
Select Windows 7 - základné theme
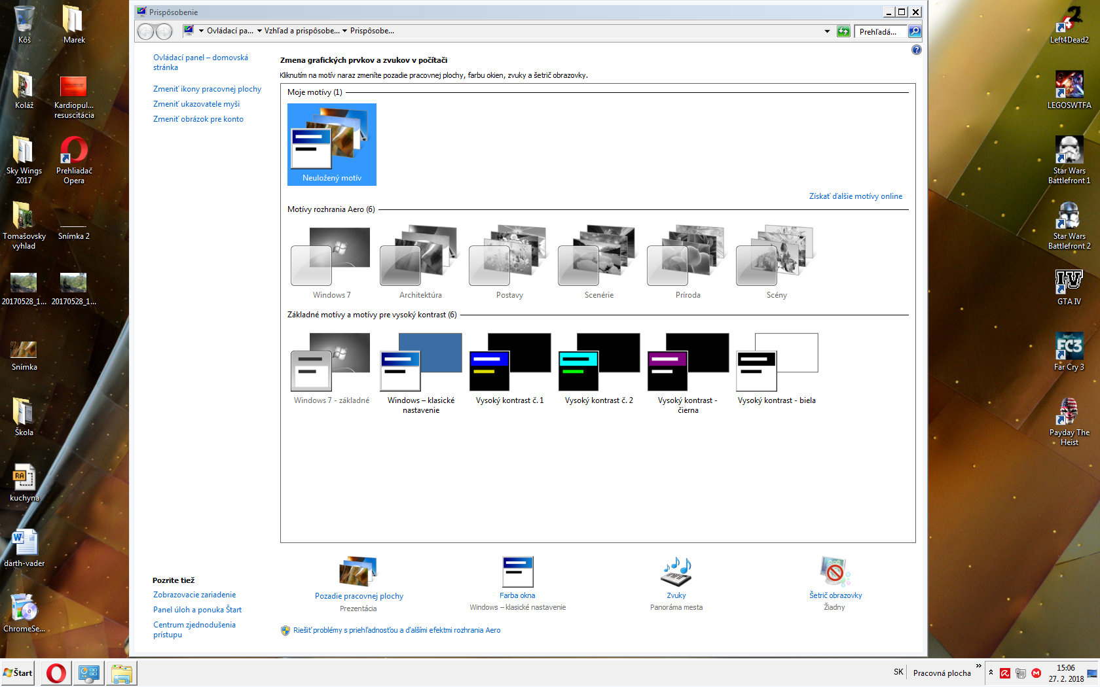point(332,368)
